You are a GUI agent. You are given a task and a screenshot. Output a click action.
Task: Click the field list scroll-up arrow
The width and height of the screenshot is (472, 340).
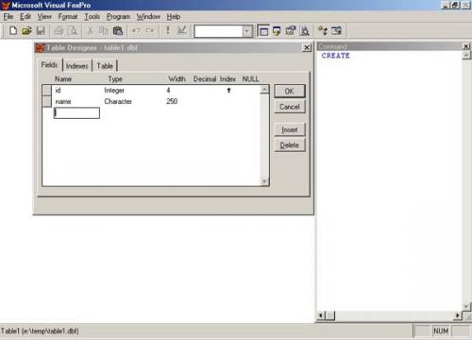point(264,90)
